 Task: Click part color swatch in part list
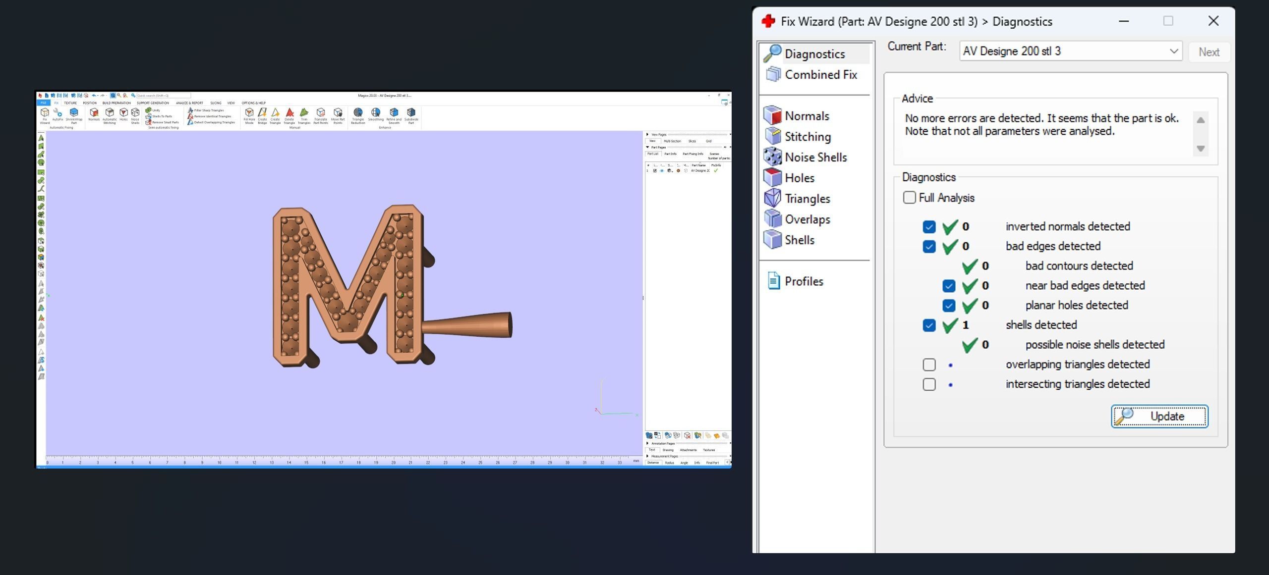(x=678, y=171)
